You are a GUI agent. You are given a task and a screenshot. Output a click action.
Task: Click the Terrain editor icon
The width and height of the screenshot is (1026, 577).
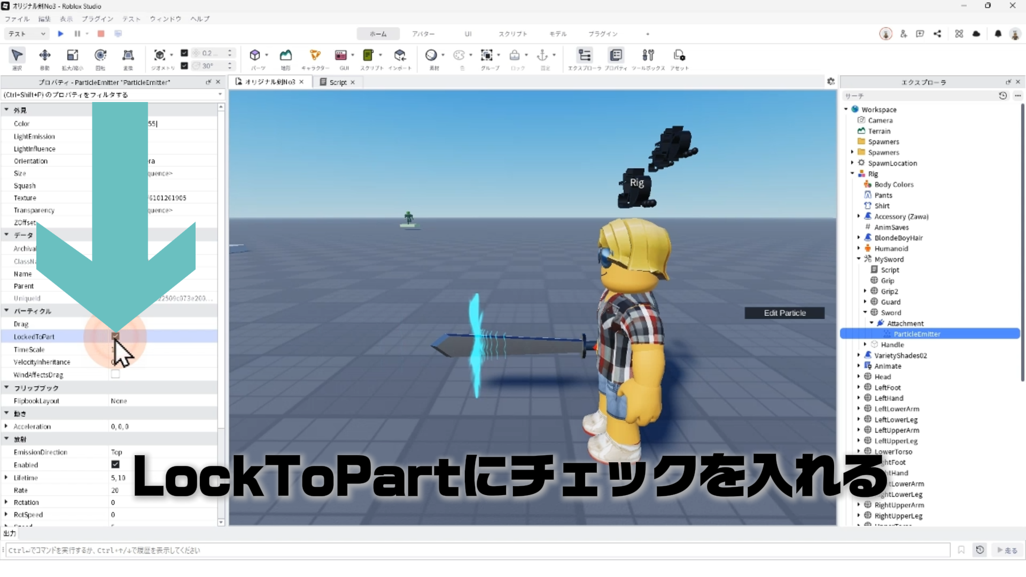[x=286, y=55]
